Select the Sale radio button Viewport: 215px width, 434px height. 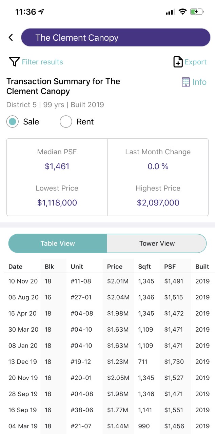[x=13, y=122]
